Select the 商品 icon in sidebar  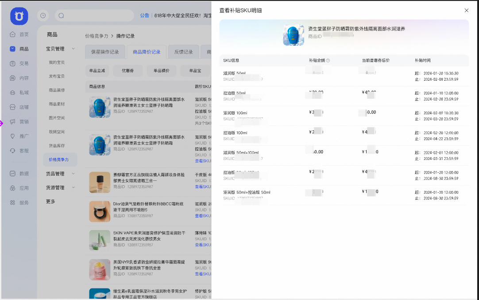click(12, 49)
